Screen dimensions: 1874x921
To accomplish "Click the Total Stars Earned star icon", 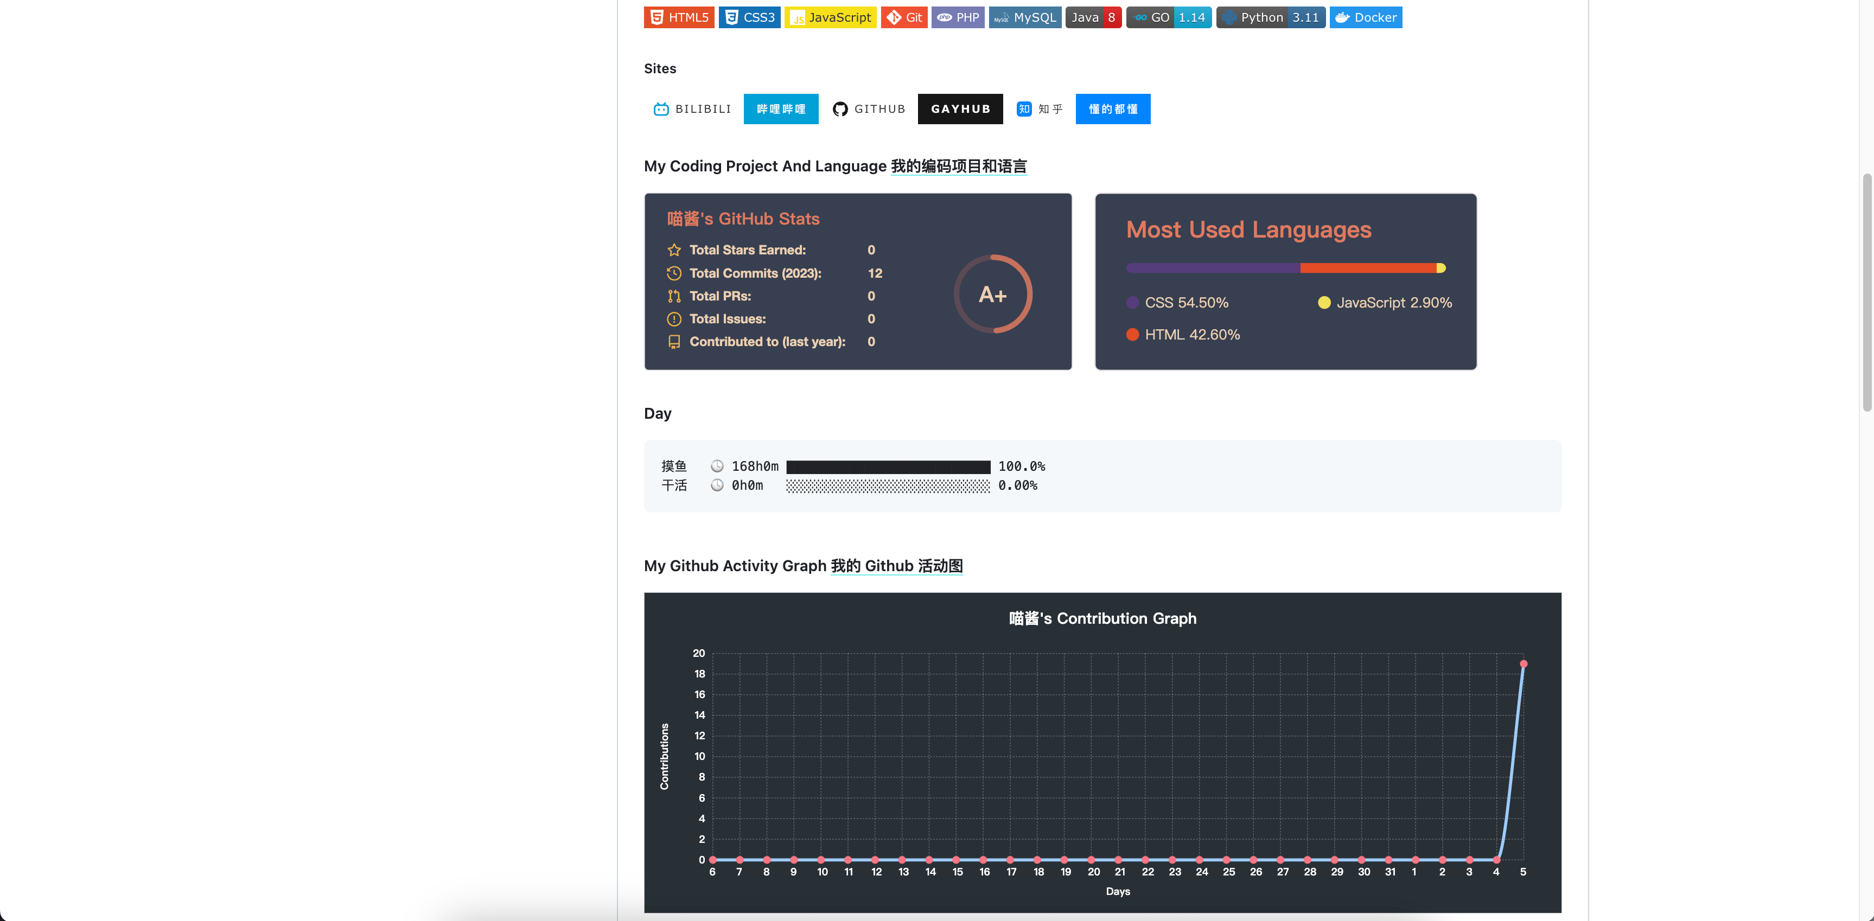I will tap(674, 250).
